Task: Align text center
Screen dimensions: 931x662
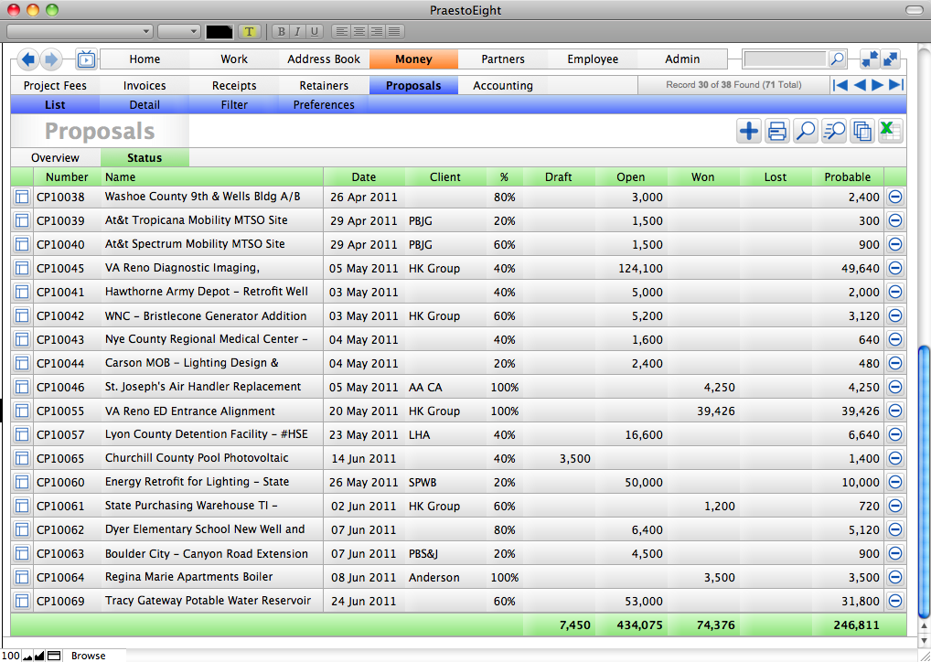Action: click(359, 31)
